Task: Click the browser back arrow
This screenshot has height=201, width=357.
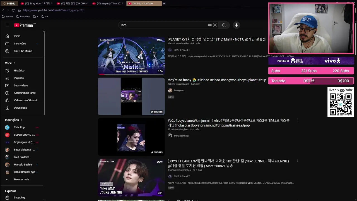Action: click(x=3, y=10)
